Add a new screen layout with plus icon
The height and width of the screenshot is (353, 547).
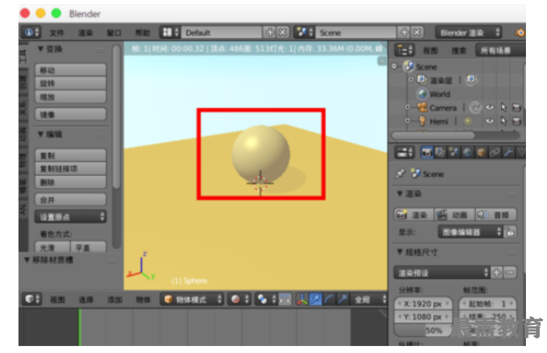[270, 32]
